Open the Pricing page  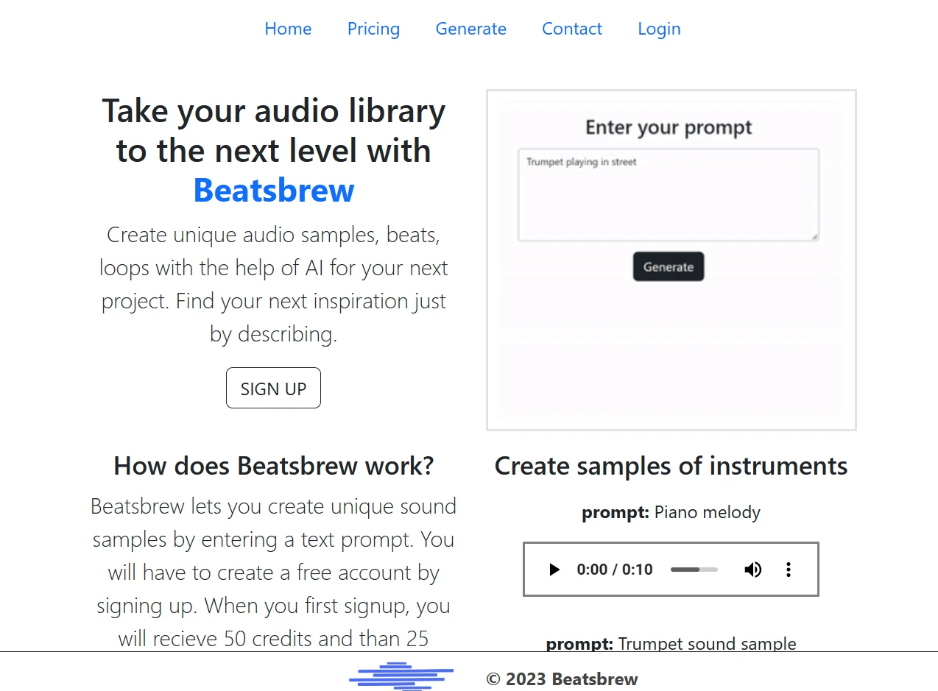pos(373,29)
